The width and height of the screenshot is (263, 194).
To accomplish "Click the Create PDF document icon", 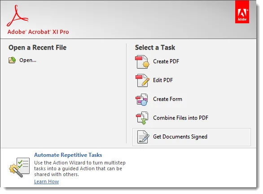I will pos(142,62).
